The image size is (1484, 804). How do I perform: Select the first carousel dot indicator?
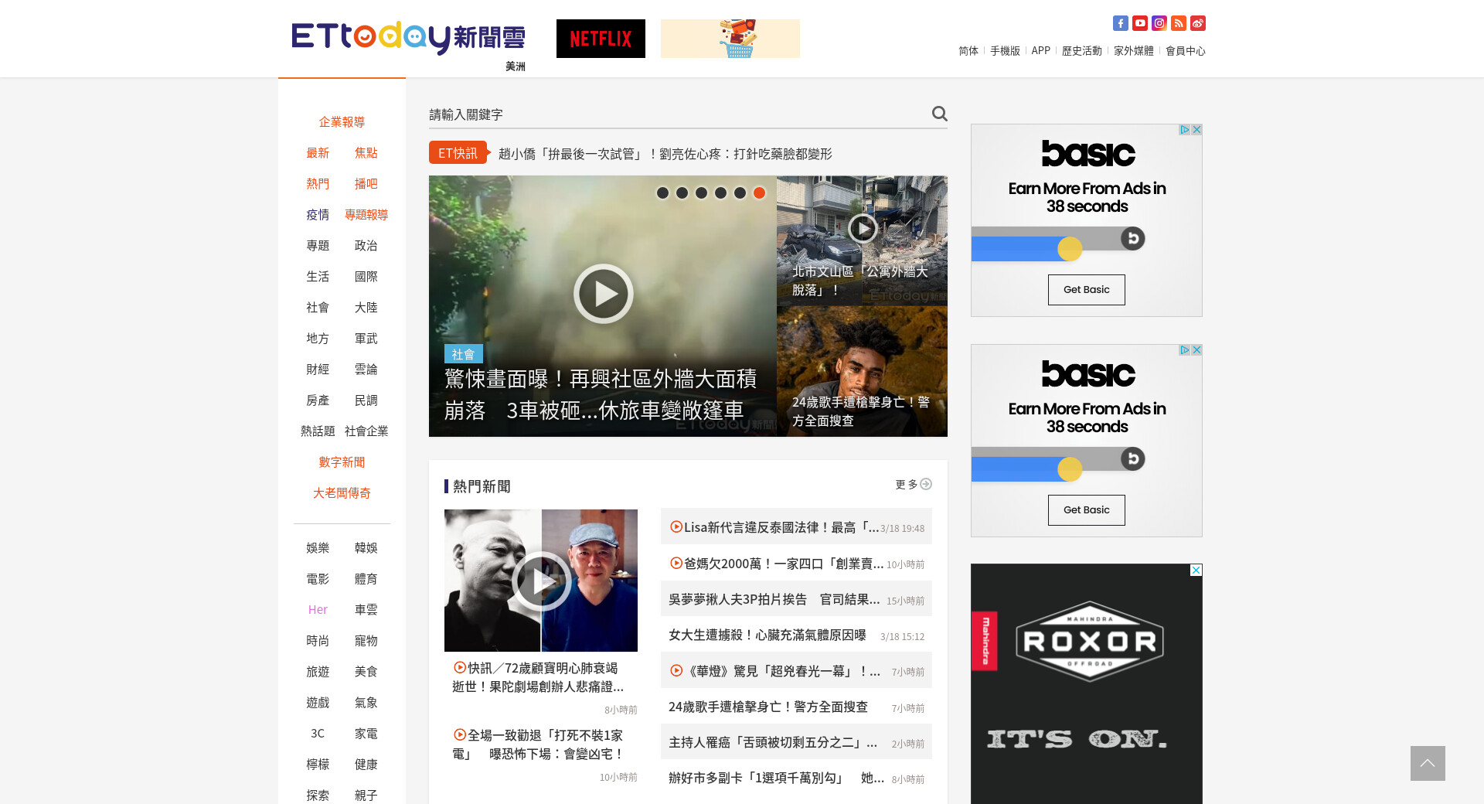(662, 193)
